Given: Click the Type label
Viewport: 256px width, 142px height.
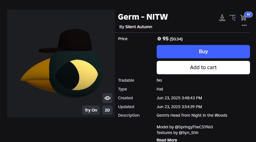Looking at the screenshot, I should click(122, 89).
